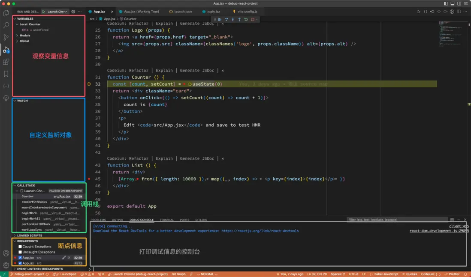Expand the Loaded Scripts section
This screenshot has width=471, height=277.
(x=29, y=235)
